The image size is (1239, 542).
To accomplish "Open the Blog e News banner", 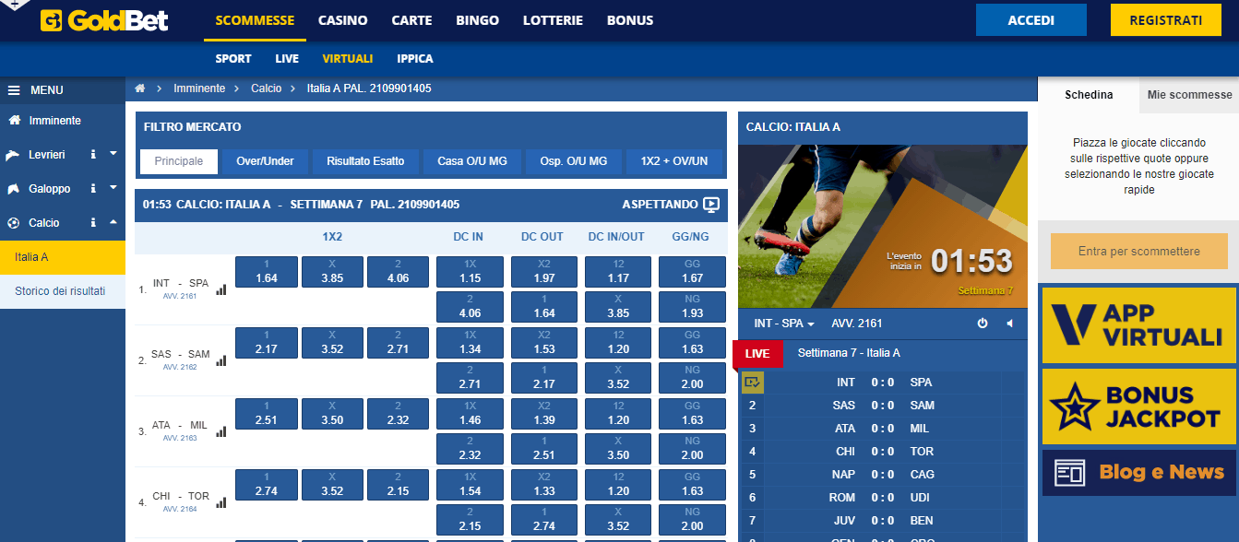I will click(1138, 472).
